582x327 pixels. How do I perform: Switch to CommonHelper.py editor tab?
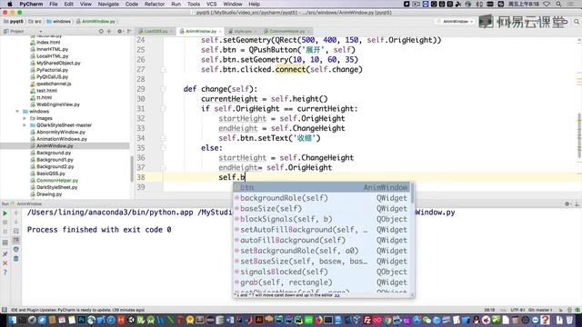(287, 32)
